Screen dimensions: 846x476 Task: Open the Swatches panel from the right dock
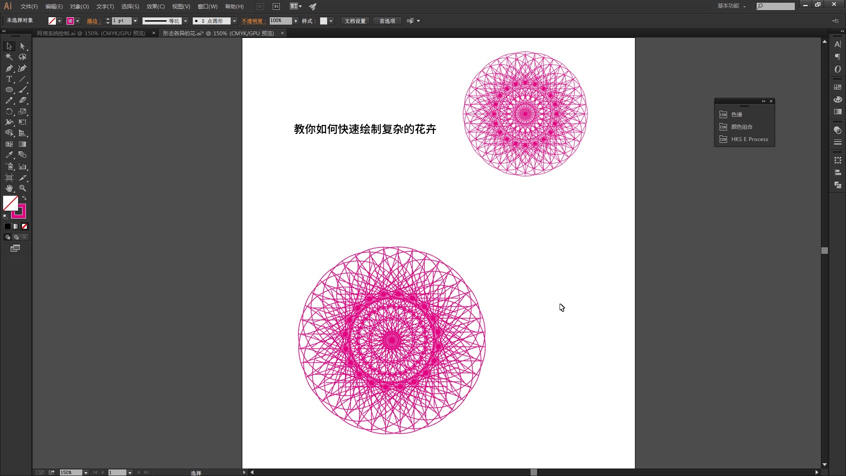click(x=837, y=86)
